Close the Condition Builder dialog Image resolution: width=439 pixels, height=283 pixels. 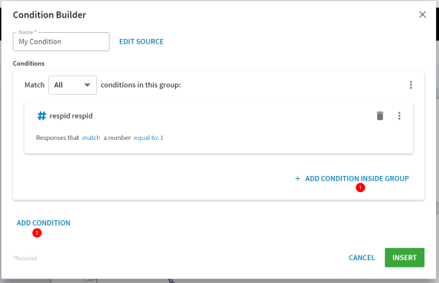422,15
